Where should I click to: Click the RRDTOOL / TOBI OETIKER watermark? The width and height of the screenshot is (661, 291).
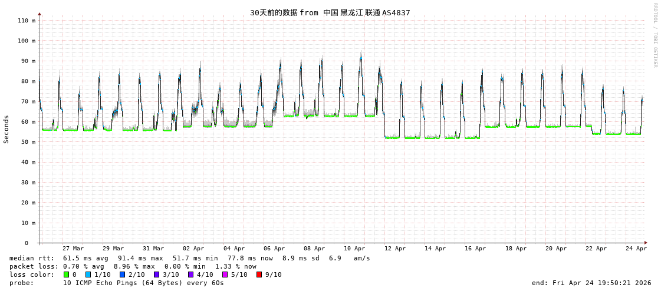pos(655,35)
